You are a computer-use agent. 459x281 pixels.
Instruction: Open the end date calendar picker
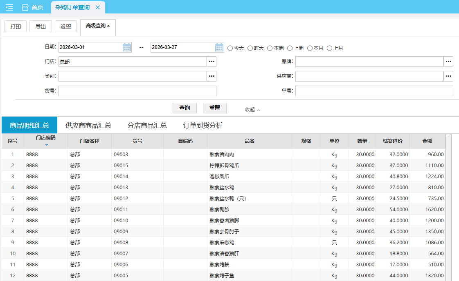[x=219, y=47]
